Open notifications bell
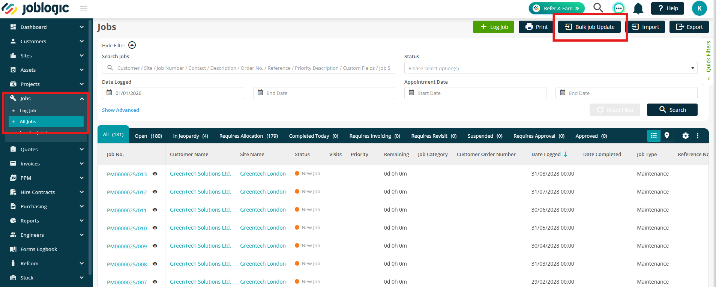Image resolution: width=716 pixels, height=287 pixels. [638, 8]
